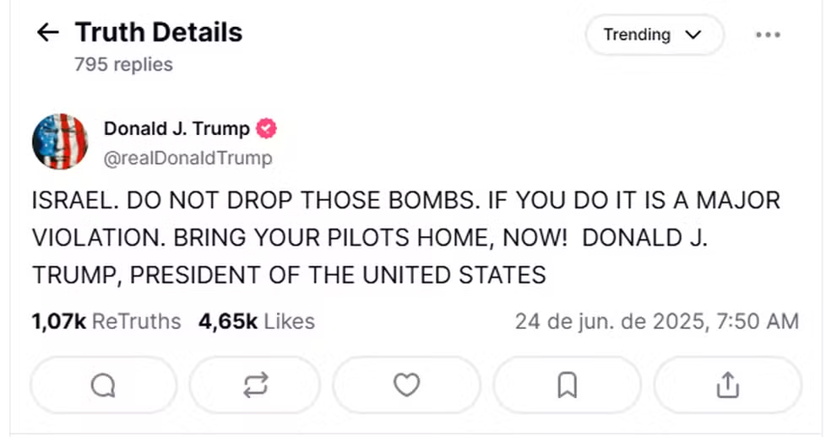Viewport: 831px width, 437px height.
Task: Click the PRESIDENT OF THE UNITED STATES line
Action: pos(289,275)
